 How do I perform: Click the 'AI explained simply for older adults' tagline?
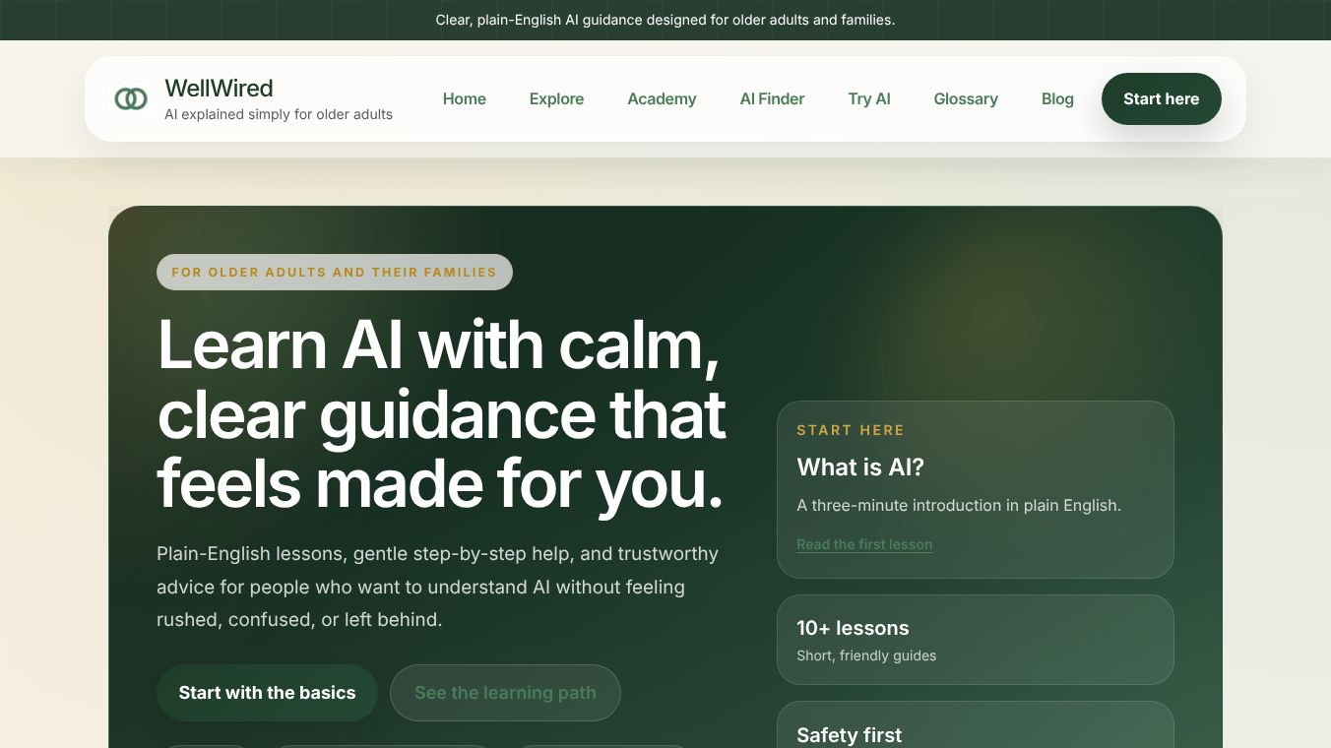click(x=279, y=114)
